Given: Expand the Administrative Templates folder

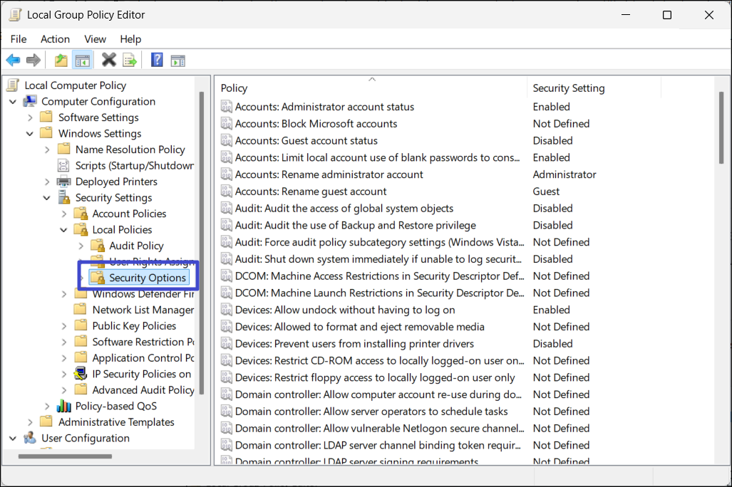Looking at the screenshot, I should (x=30, y=422).
